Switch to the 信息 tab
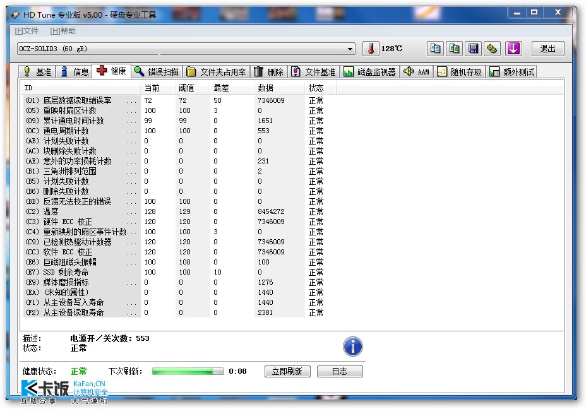 tap(75, 72)
